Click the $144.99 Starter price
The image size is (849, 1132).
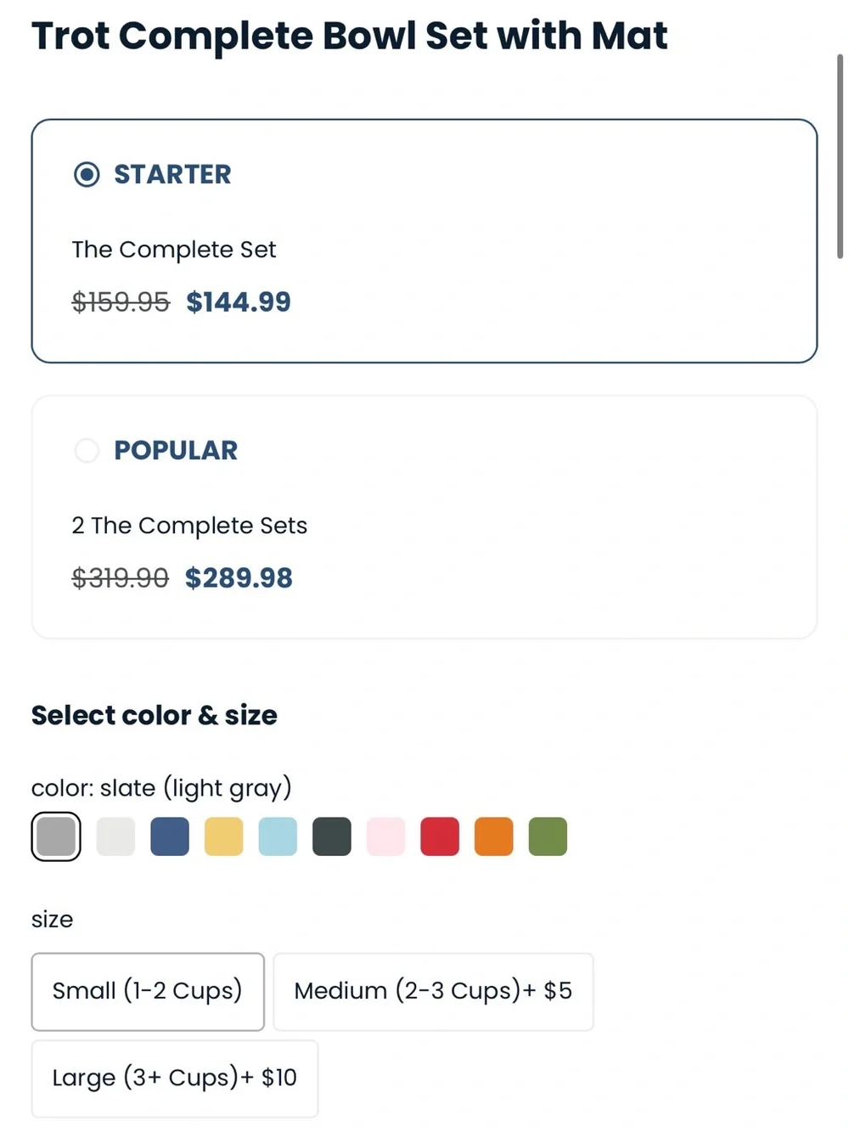(239, 301)
